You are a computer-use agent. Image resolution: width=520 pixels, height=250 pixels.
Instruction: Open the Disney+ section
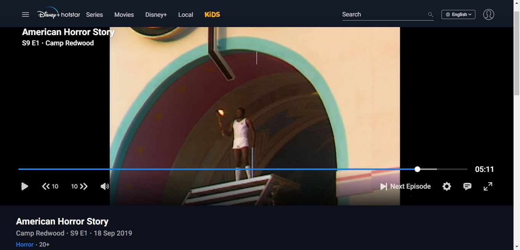pos(156,14)
